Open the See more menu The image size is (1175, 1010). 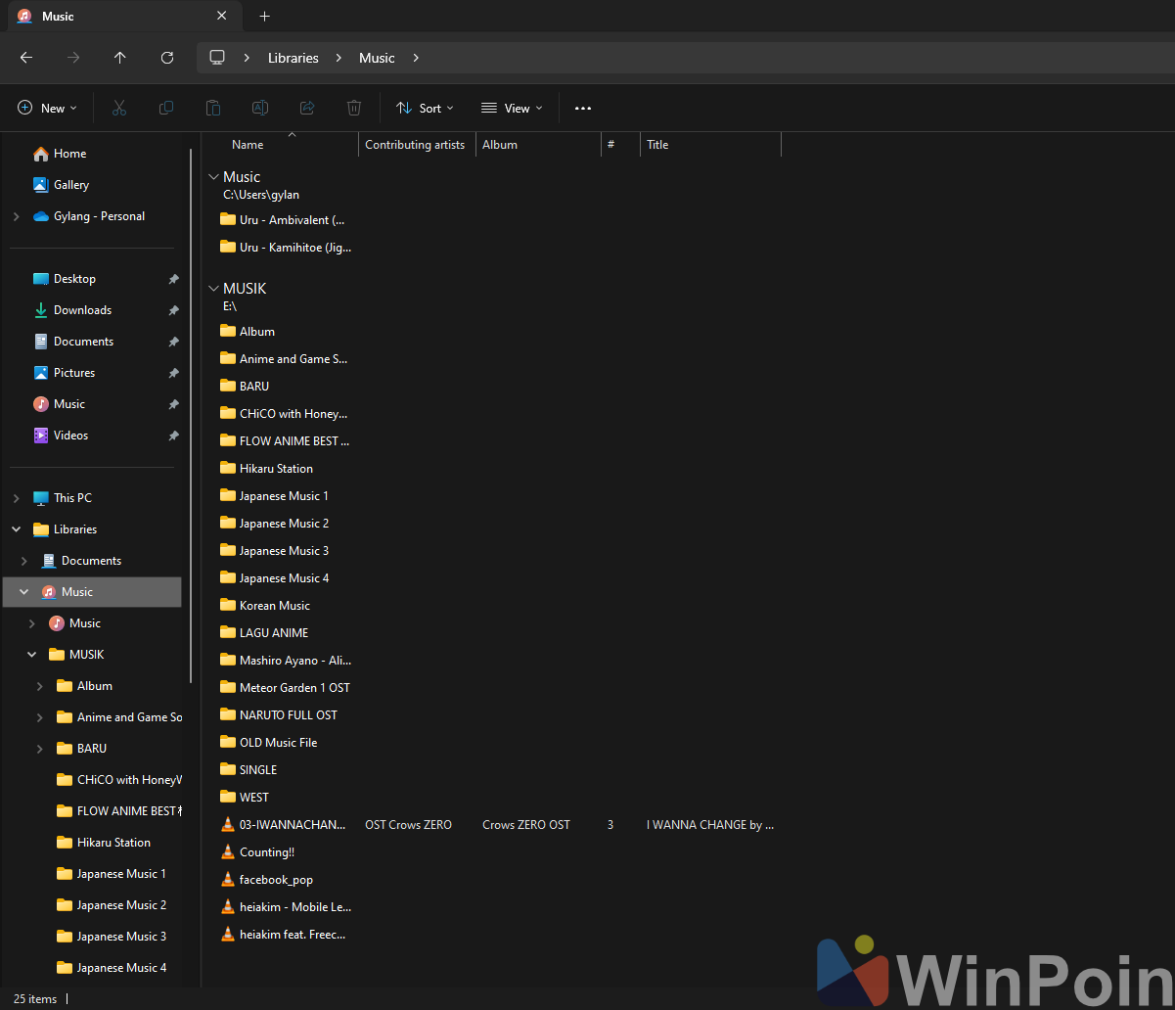click(x=582, y=108)
